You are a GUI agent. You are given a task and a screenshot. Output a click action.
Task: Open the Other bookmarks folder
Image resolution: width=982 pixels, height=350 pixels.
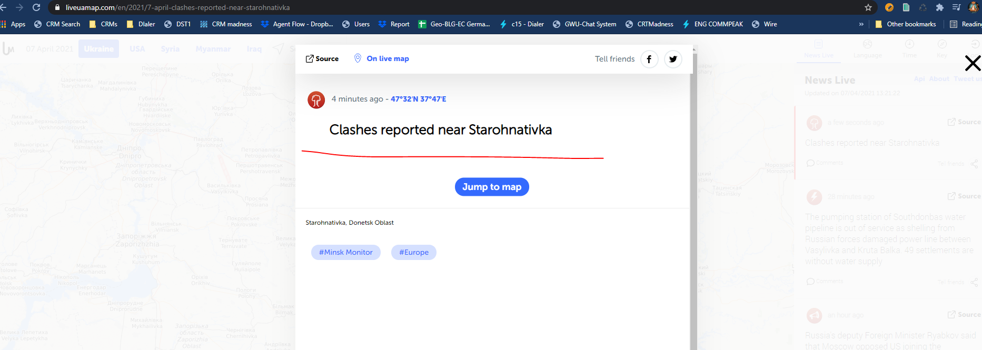(906, 24)
